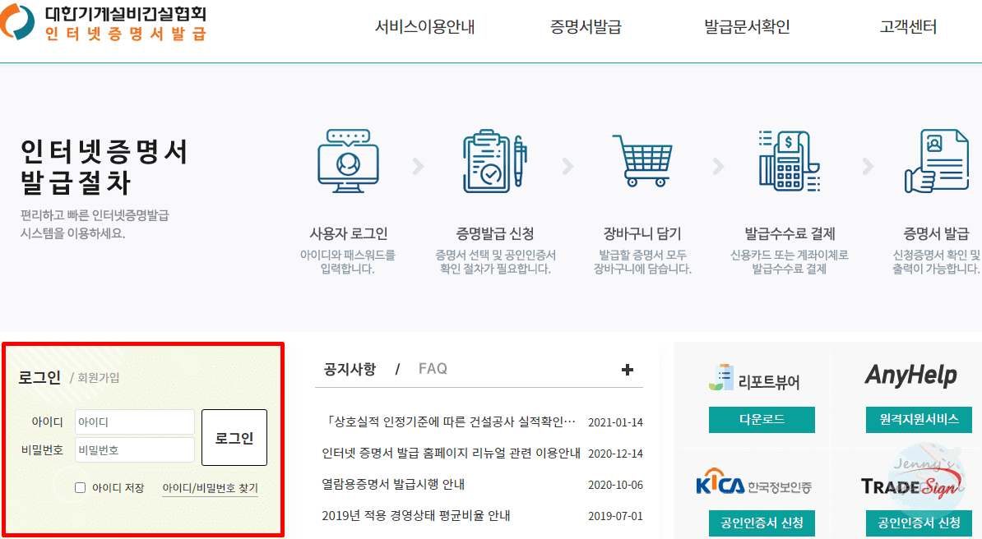Click the 사용자 로그인 step title
This screenshot has width=982, height=539.
point(348,233)
